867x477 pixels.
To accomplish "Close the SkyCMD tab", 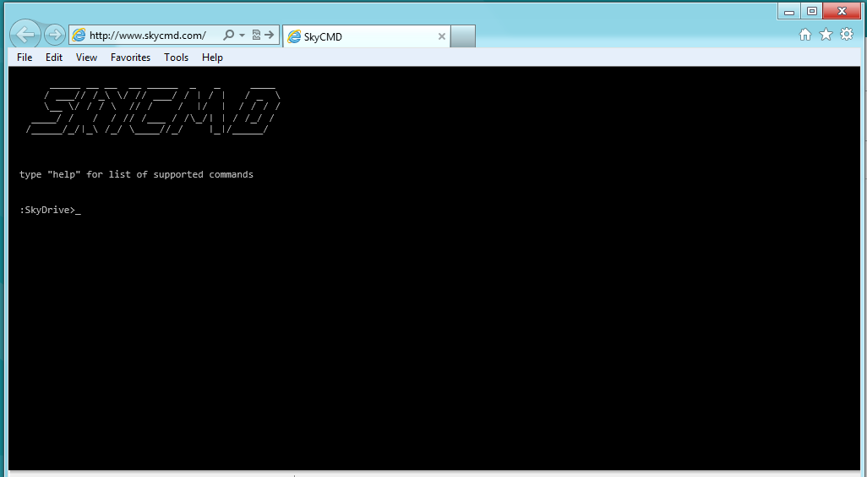I will pos(442,36).
